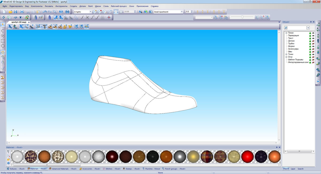The width and height of the screenshot is (321, 174).
Task: Click the pin icon of the Объект panel
Action: 311,22
